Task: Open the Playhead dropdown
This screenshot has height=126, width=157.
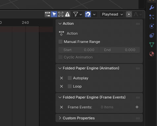Action: pyautogui.click(x=112, y=14)
